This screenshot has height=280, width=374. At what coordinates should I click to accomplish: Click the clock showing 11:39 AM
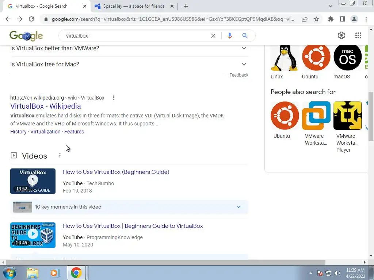tap(355, 270)
